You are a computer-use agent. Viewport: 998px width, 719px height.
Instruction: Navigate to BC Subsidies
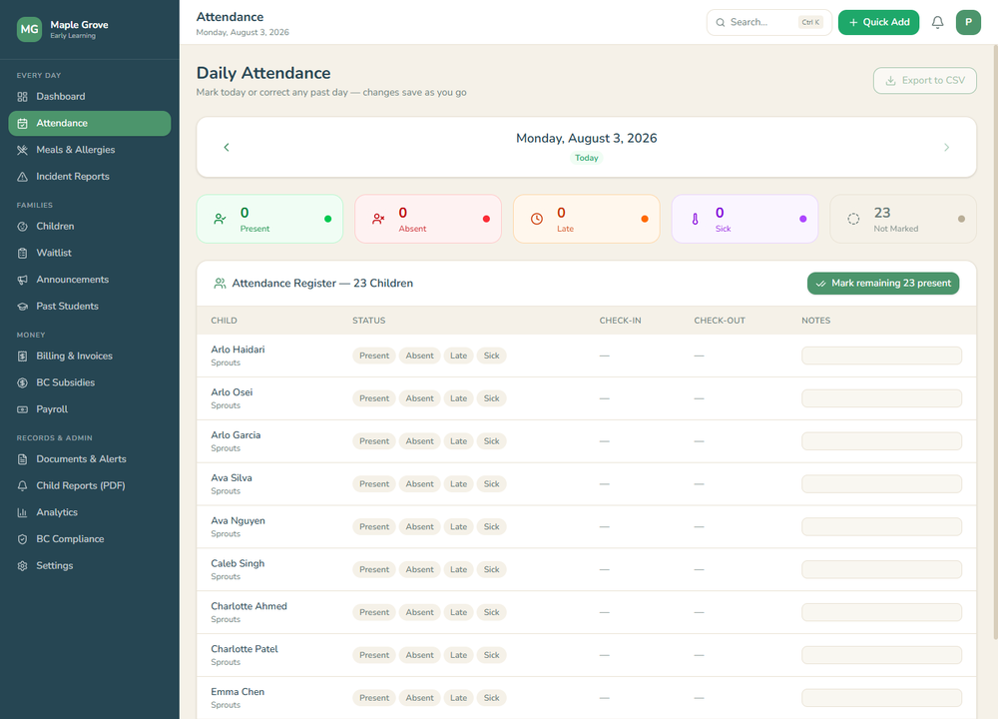coord(89,383)
